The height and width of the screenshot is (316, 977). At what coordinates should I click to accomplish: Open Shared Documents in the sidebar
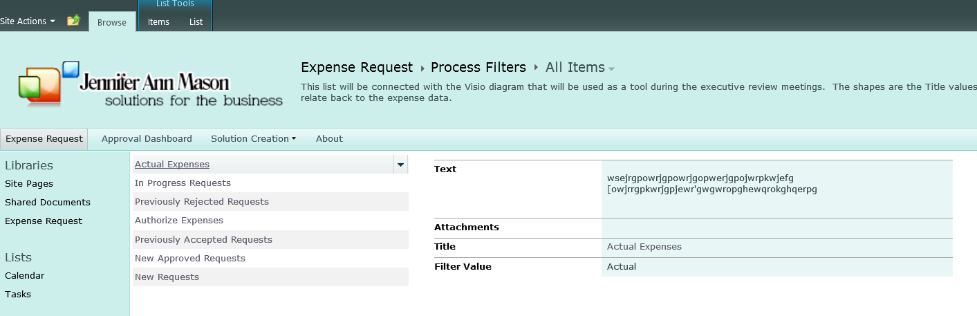48,203
